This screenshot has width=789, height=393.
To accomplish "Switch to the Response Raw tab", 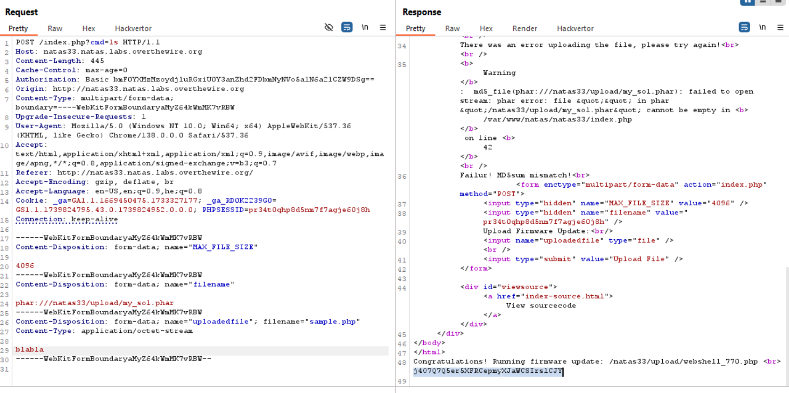I will (453, 29).
